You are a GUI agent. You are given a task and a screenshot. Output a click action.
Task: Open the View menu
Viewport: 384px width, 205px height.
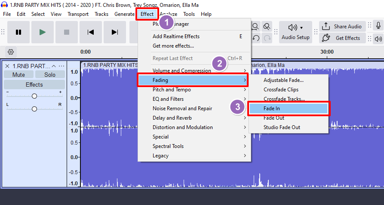(x=56, y=14)
